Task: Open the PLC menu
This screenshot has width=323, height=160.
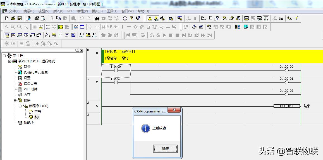Action: (x=70, y=11)
